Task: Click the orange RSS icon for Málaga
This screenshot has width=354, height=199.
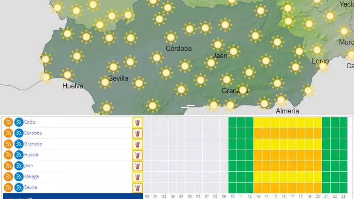Action: (x=8, y=176)
